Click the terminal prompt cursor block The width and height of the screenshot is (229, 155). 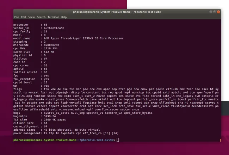click(x=118, y=140)
